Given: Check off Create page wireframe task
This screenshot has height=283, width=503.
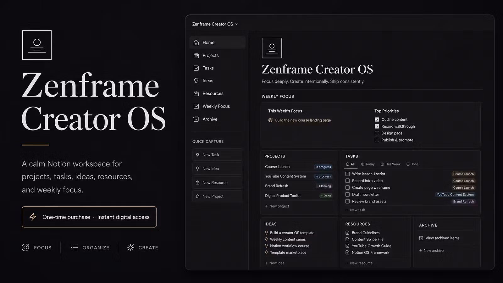Looking at the screenshot, I should tap(347, 188).
